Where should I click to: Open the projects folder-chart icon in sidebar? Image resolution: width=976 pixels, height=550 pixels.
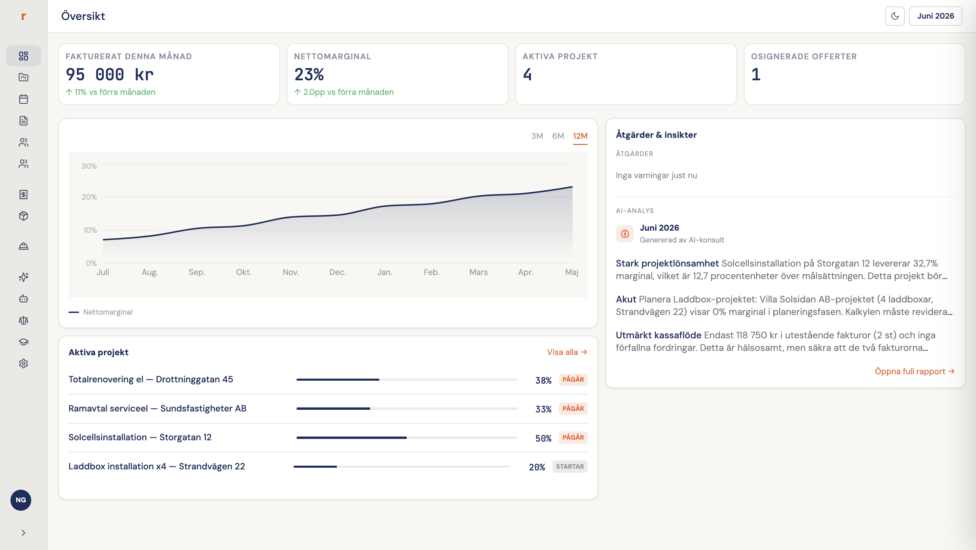(x=23, y=77)
